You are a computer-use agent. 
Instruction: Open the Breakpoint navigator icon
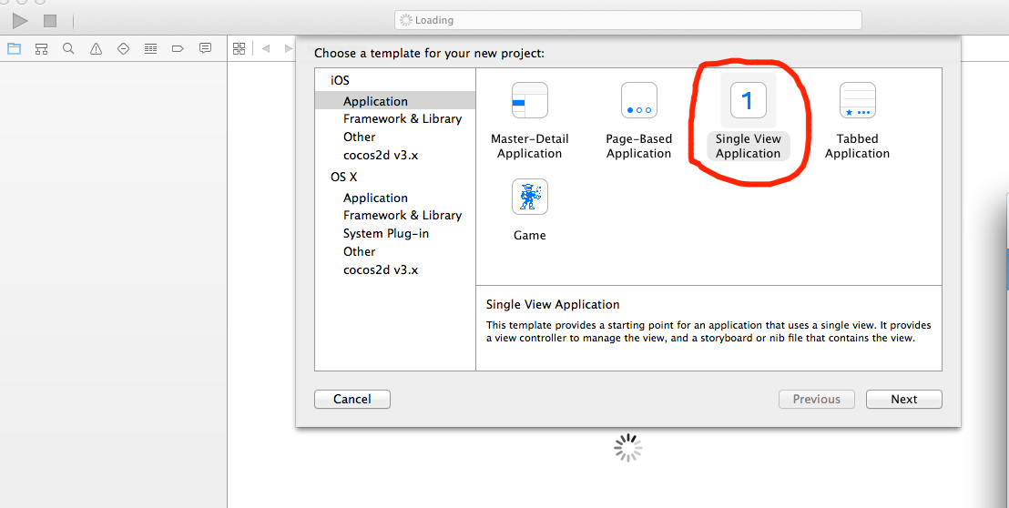pos(178,49)
